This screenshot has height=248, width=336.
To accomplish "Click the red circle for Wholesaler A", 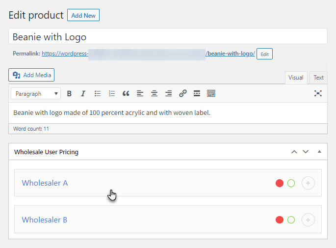I will [280, 183].
